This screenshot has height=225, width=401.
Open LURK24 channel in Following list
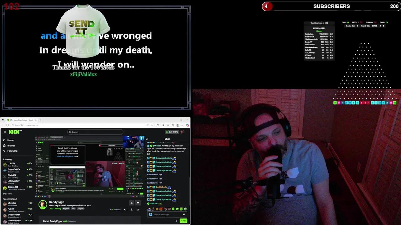pos(18,164)
